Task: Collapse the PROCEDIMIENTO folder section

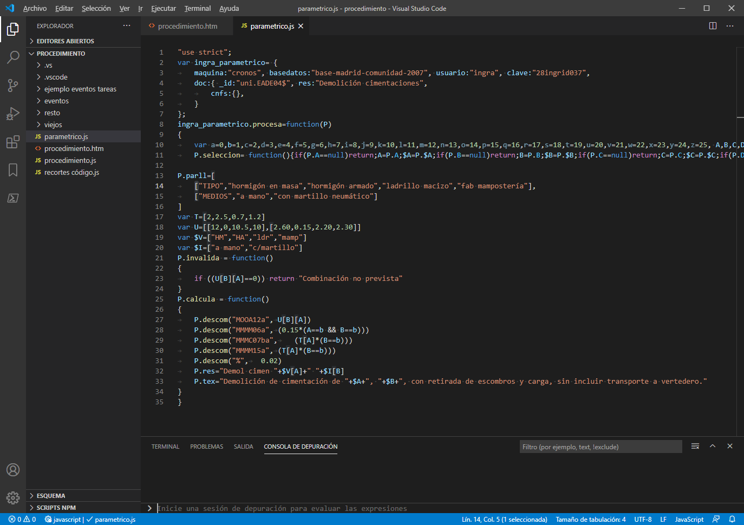Action: click(61, 54)
